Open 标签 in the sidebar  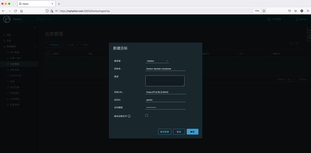point(12,82)
